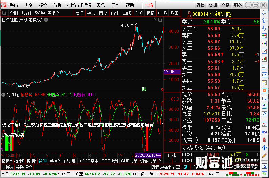Viewport: 269px width, 178px height.
Task: Click the orange document icon in sidebar
Action: click(x=264, y=90)
